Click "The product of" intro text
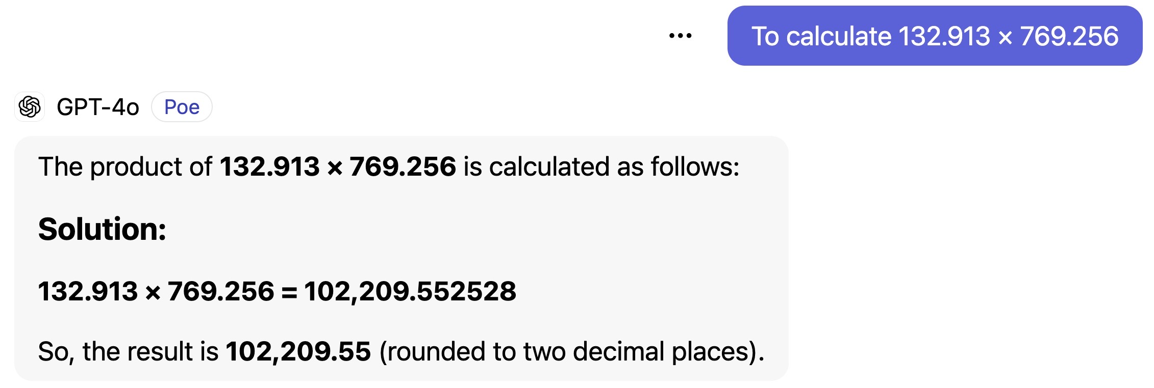This screenshot has width=1154, height=388. click(x=125, y=167)
